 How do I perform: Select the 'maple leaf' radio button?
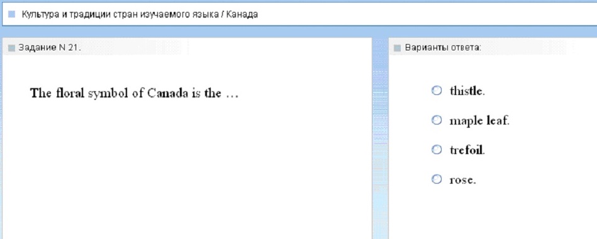tap(437, 120)
